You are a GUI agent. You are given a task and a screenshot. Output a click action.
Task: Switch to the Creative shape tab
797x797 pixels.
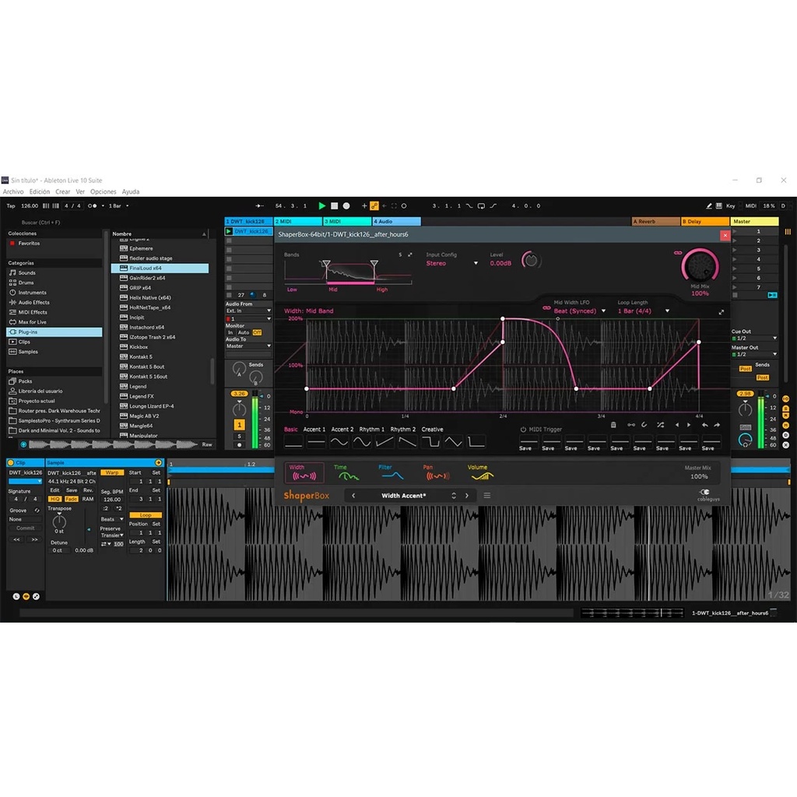[x=432, y=430]
